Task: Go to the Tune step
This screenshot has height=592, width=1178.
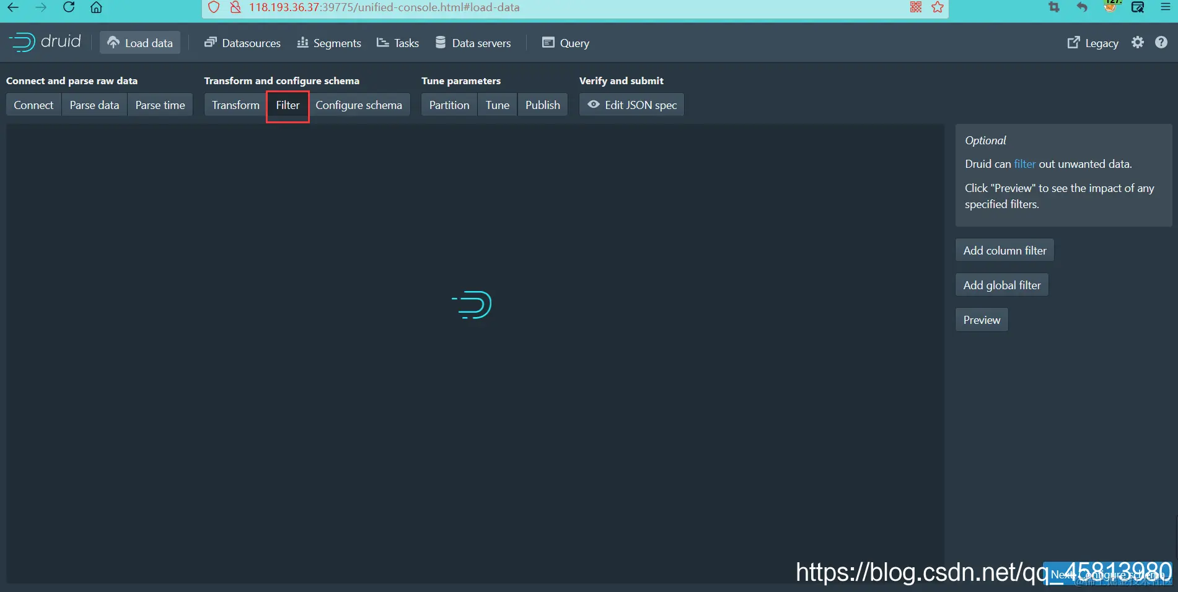Action: point(498,105)
